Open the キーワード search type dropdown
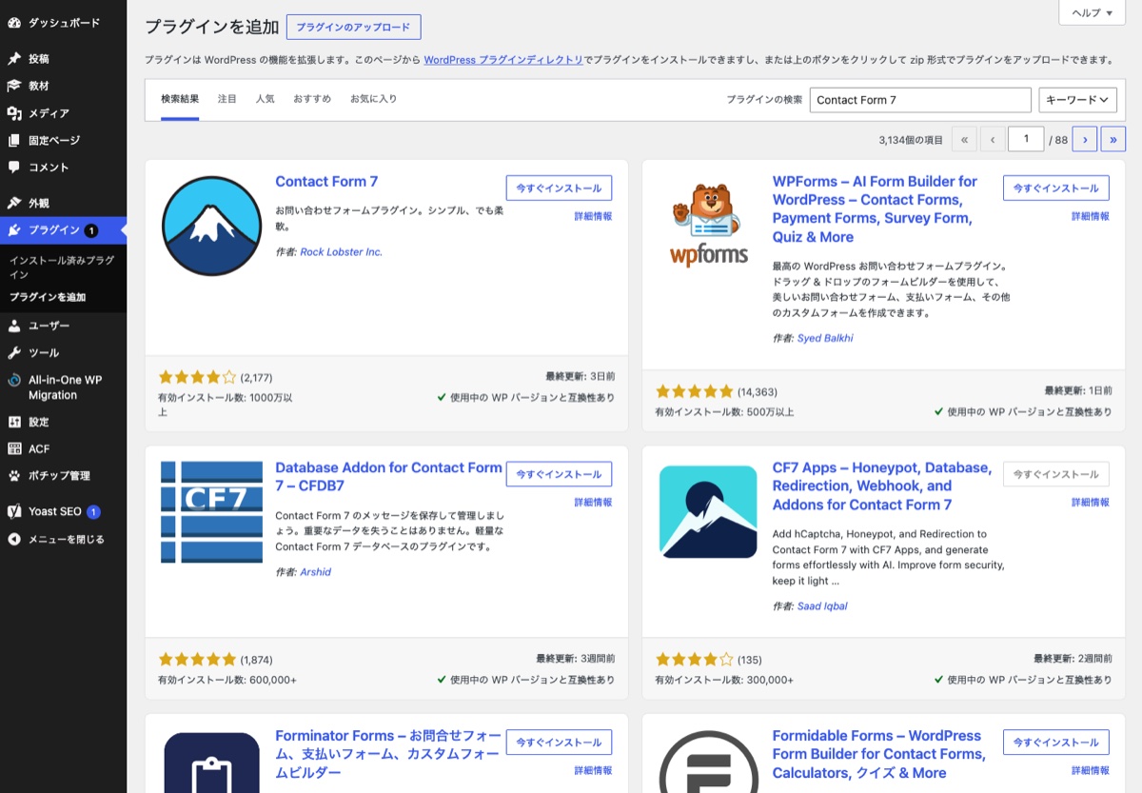Viewport: 1142px width, 793px height. [1077, 100]
